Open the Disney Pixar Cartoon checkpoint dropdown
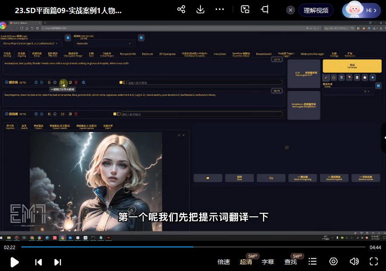This screenshot has height=271, width=386. 31,43
